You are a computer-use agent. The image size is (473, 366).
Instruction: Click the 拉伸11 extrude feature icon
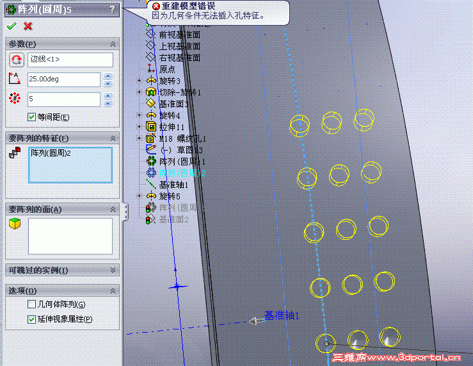click(151, 126)
